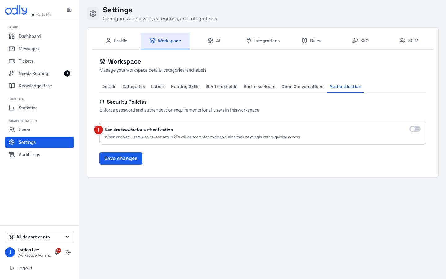Screen dimensions: 446x279
Task: Switch to the Details sub-tab
Action: [109, 87]
